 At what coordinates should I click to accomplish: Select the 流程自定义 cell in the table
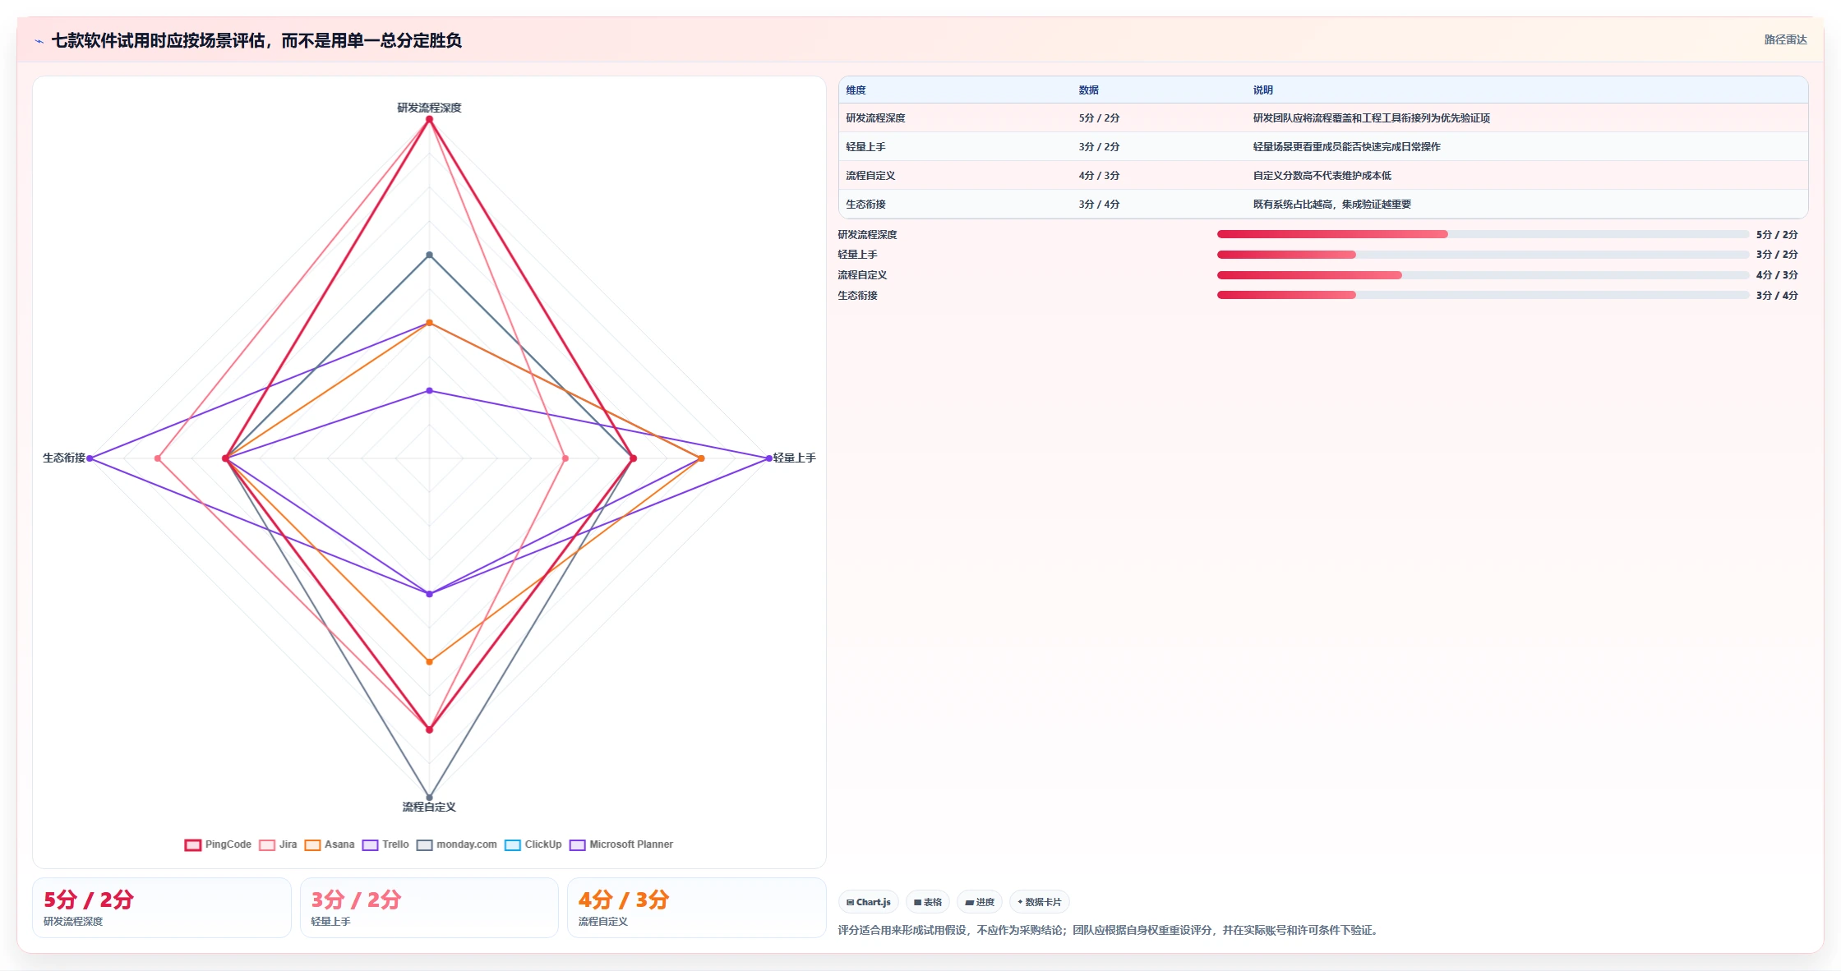[x=870, y=176]
